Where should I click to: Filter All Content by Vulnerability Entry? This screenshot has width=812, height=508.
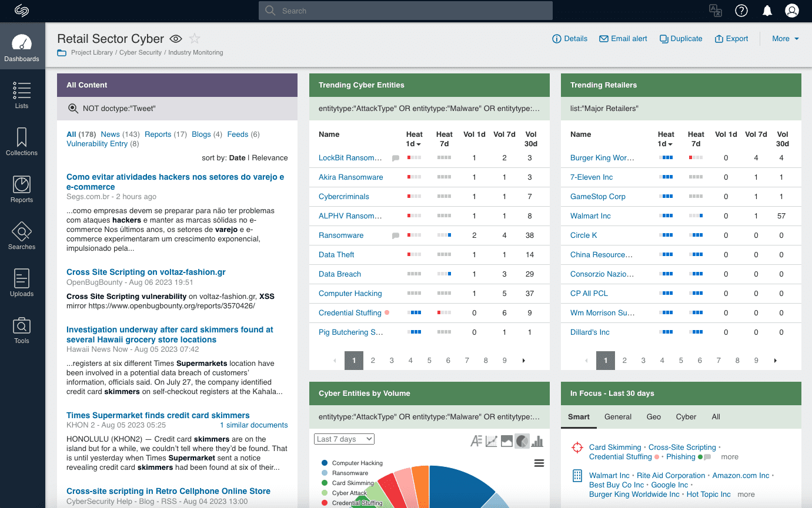(97, 144)
